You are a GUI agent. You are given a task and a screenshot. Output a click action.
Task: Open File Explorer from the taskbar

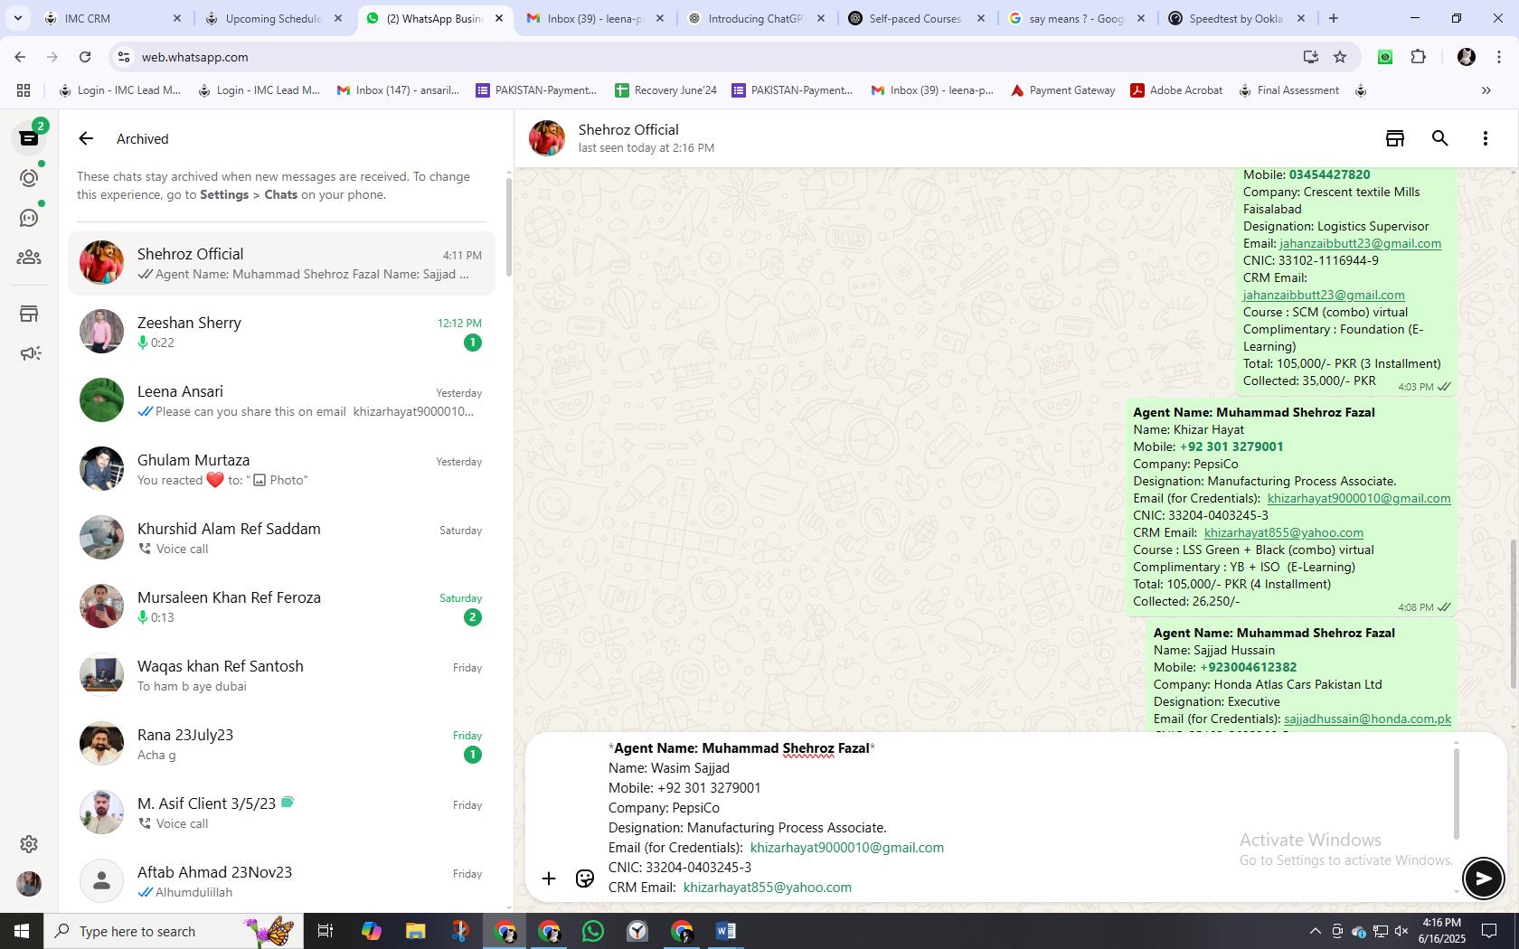[415, 931]
